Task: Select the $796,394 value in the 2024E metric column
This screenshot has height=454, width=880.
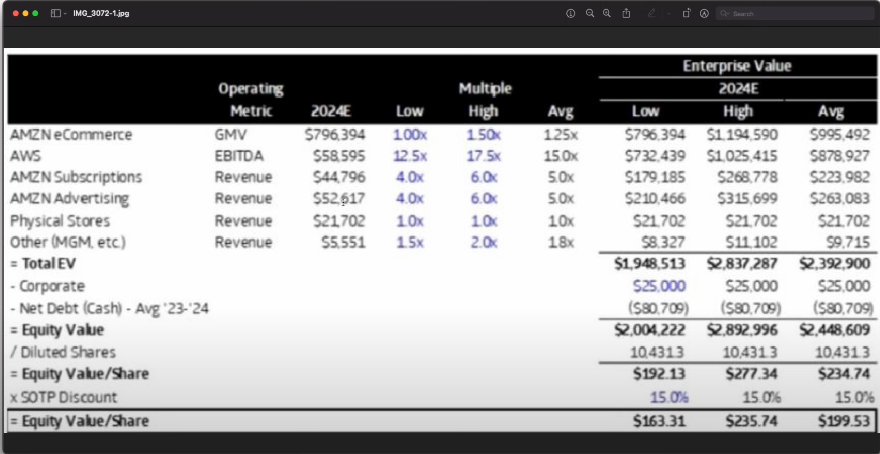Action: click(x=335, y=135)
